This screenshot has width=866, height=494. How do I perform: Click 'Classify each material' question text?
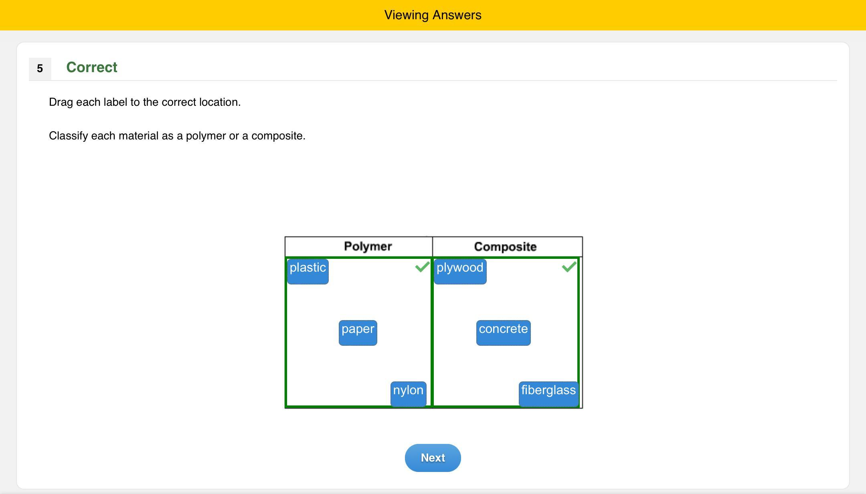(x=177, y=136)
